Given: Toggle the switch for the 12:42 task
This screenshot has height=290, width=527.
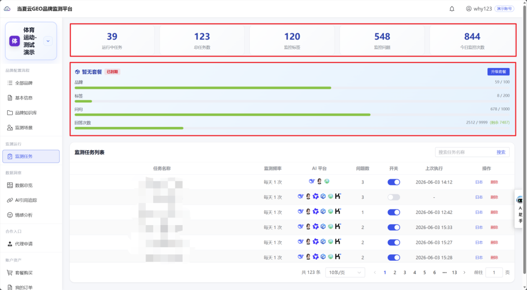Looking at the screenshot, I should (394, 212).
